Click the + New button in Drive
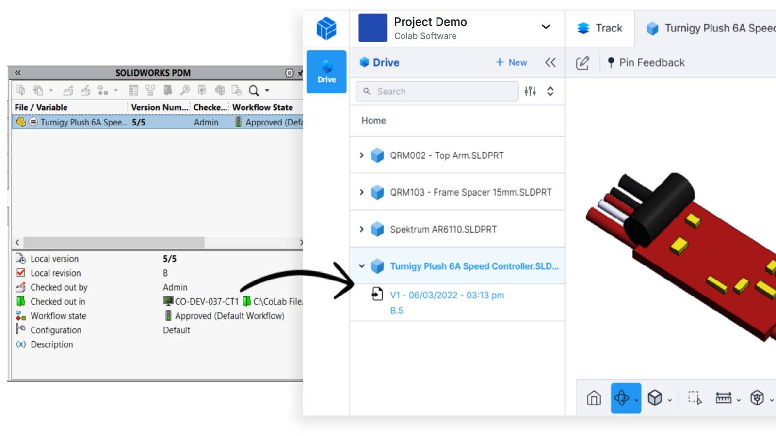The height and width of the screenshot is (436, 776). (x=511, y=62)
